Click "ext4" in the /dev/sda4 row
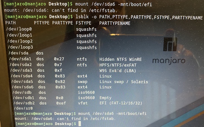Screen dimensions: 204x127 tap(82, 76)
